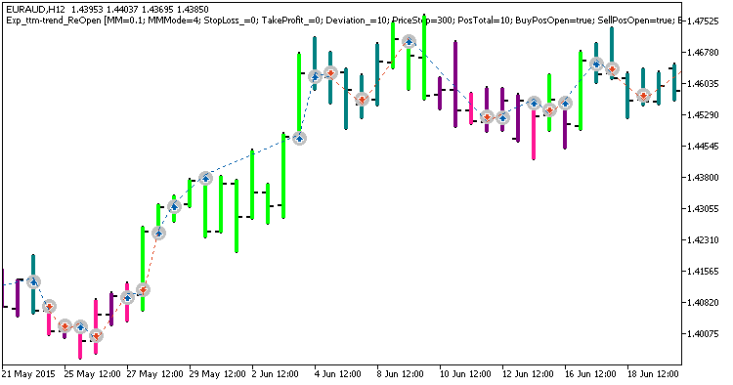Click the buy arrow marker nearest 1.42310 level

(x=158, y=234)
